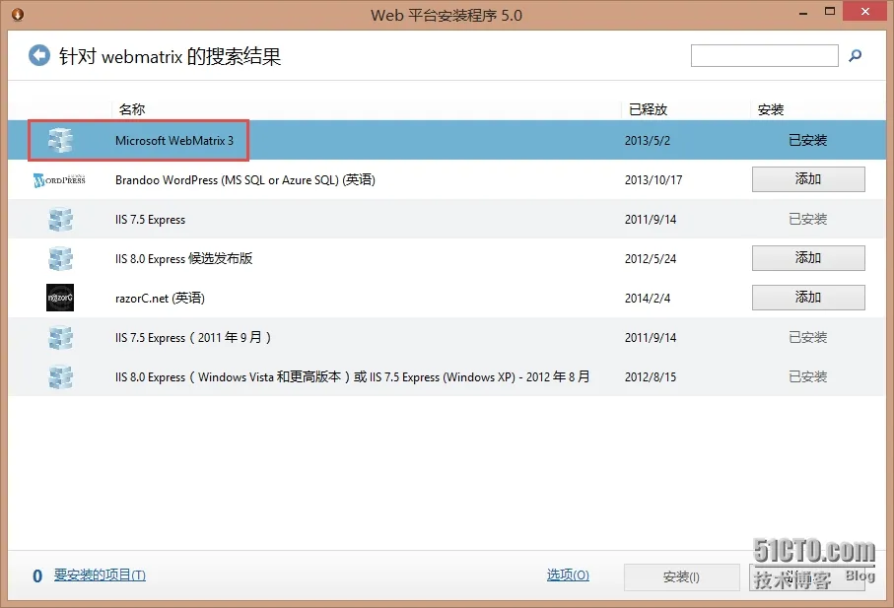Screen dimensions: 894x608
Task: Select the IIS 7.5 Express name
Action: coord(150,220)
